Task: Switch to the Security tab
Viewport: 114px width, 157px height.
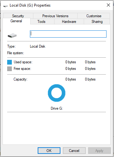Action: pyautogui.click(x=18, y=16)
